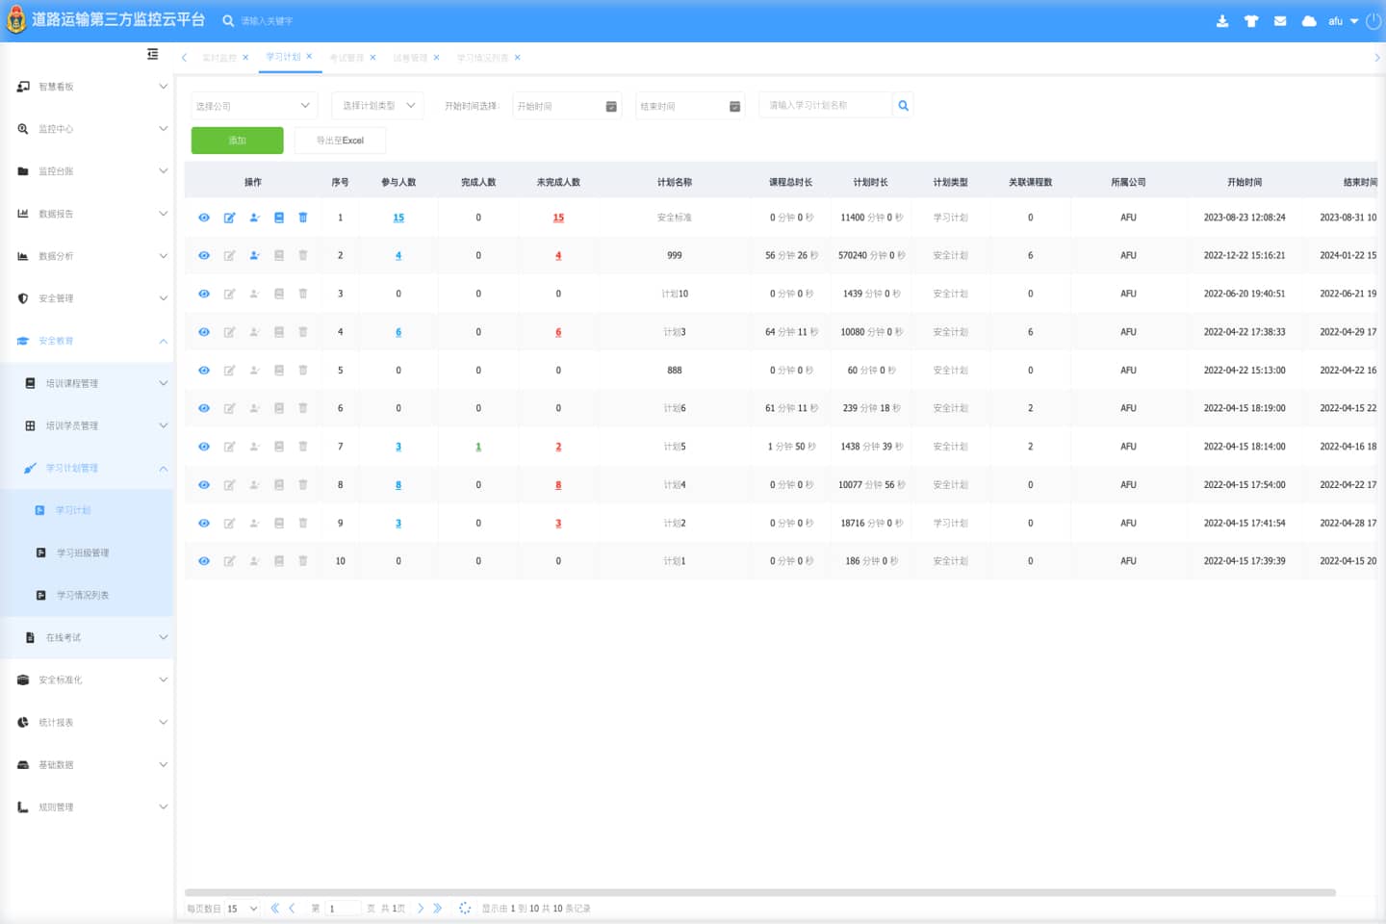1386x924 pixels.
Task: Open the mail envelope icon in header
Action: pyautogui.click(x=1280, y=21)
